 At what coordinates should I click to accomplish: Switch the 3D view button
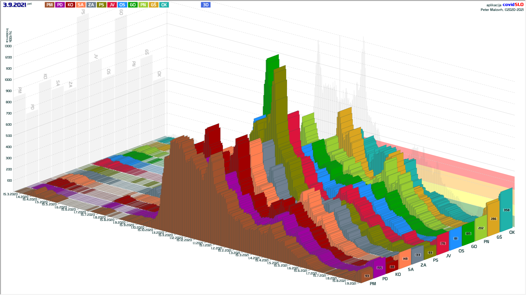pyautogui.click(x=205, y=5)
